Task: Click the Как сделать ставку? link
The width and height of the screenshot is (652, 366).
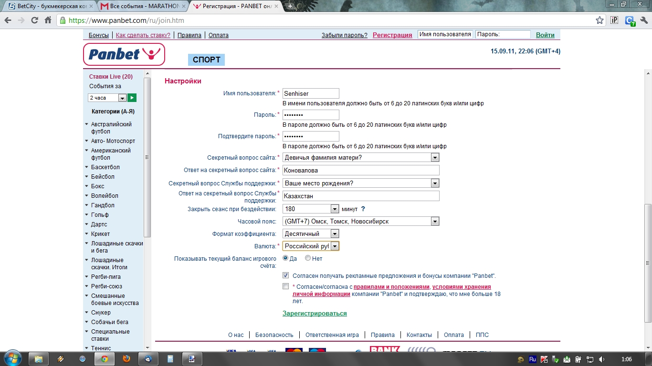Action: (x=143, y=35)
